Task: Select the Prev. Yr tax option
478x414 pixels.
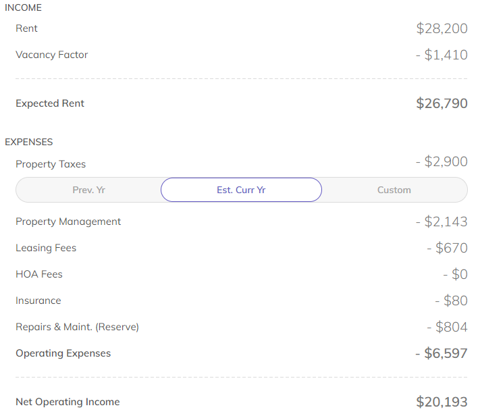Action: tap(88, 190)
